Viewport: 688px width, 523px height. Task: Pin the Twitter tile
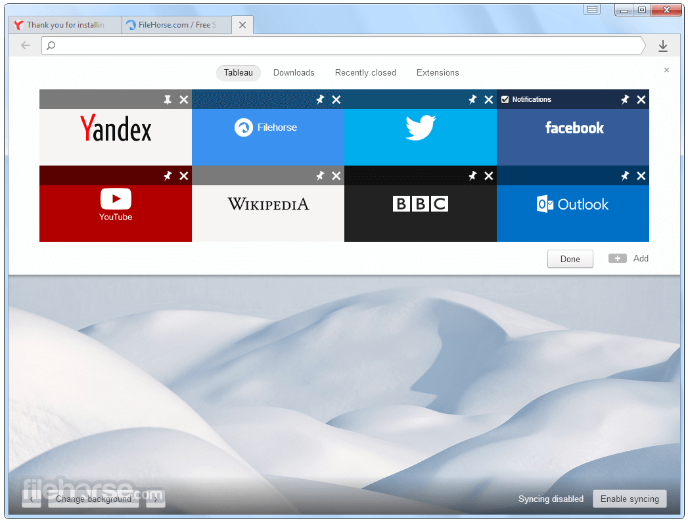(472, 100)
